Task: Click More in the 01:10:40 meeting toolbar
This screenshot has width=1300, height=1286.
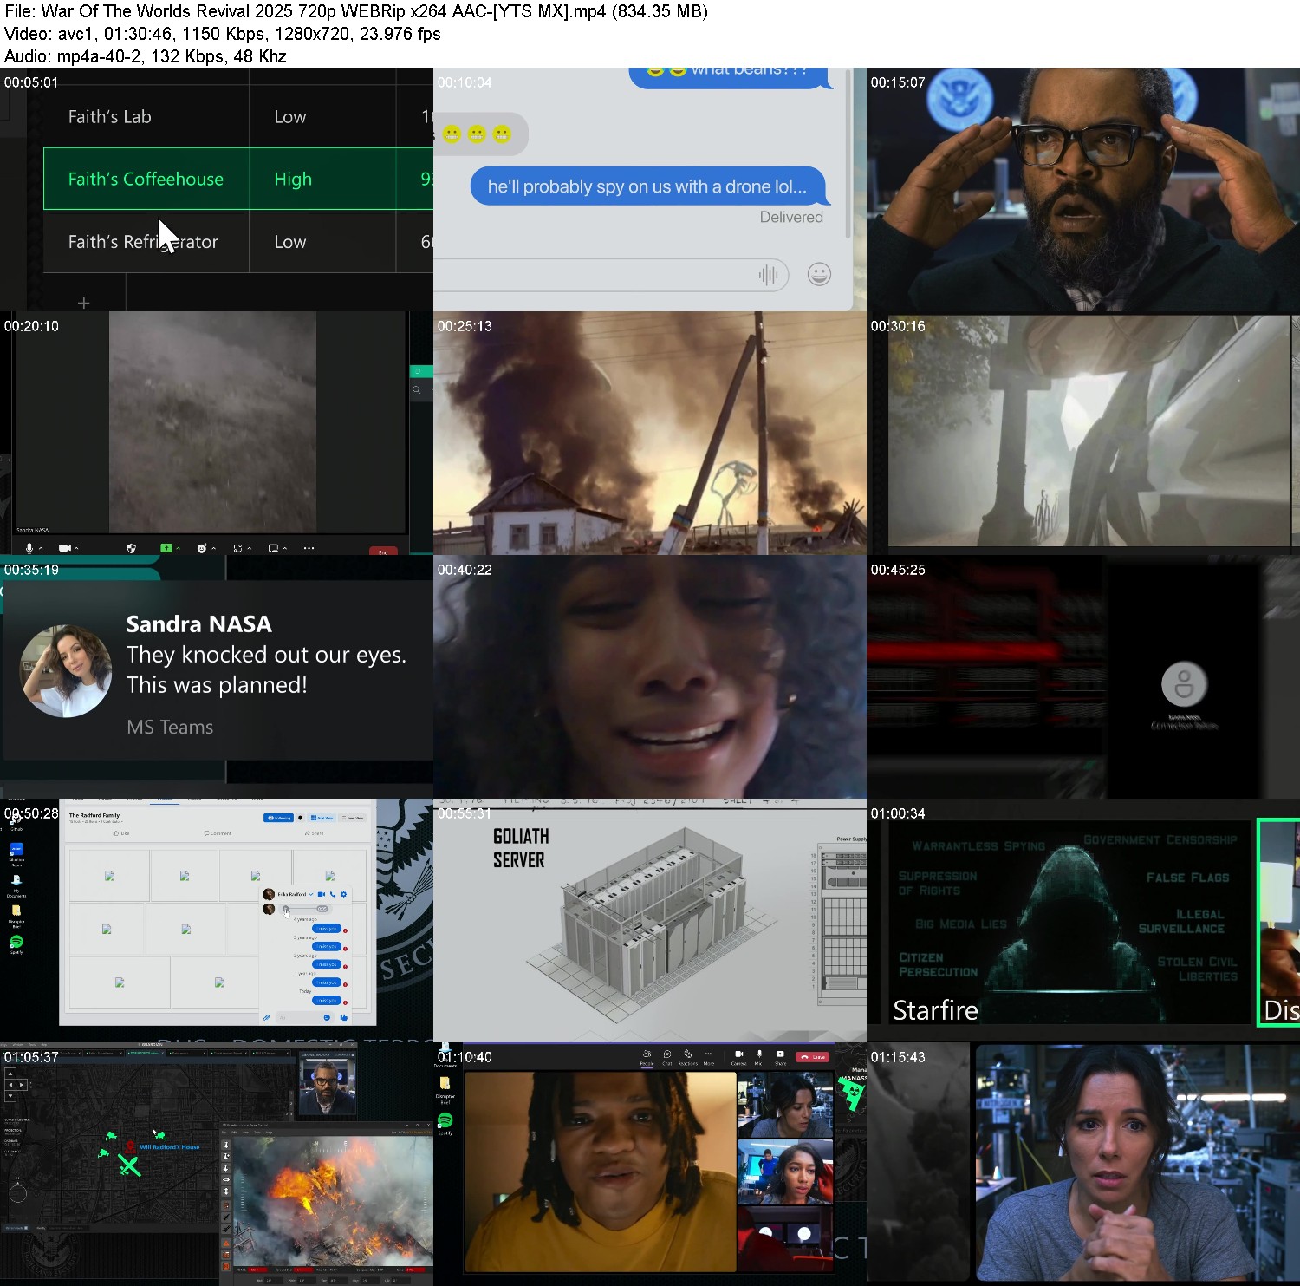Action: 709,1057
